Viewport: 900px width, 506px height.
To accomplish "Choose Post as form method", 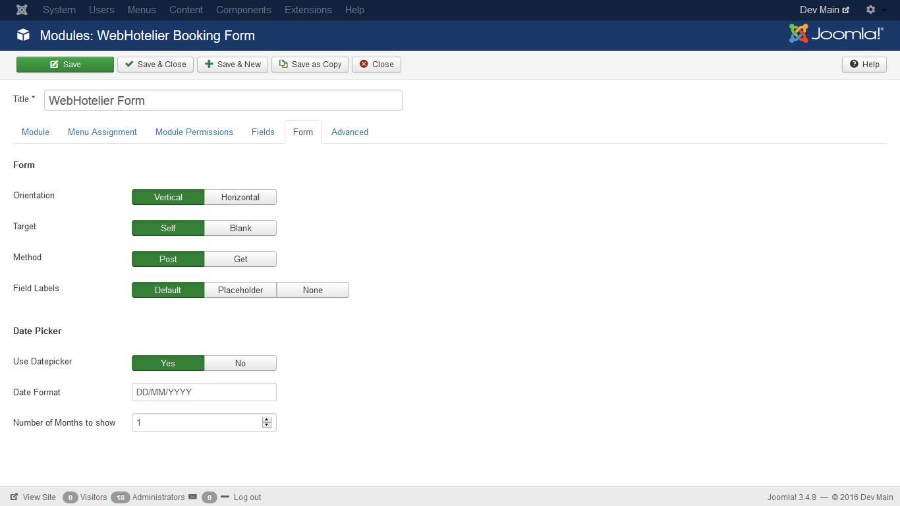I will pos(168,259).
